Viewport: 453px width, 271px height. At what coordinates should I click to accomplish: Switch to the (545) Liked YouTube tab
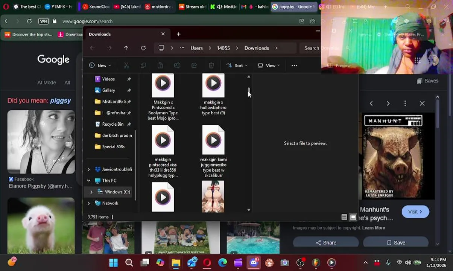[127, 6]
